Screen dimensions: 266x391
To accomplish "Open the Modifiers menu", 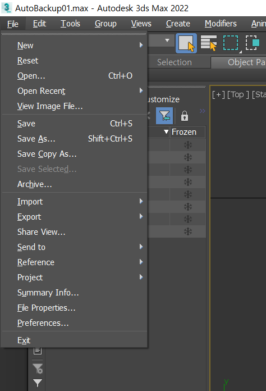I will (221, 24).
